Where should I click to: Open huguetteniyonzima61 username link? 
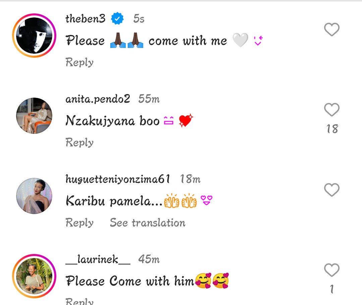click(x=118, y=179)
